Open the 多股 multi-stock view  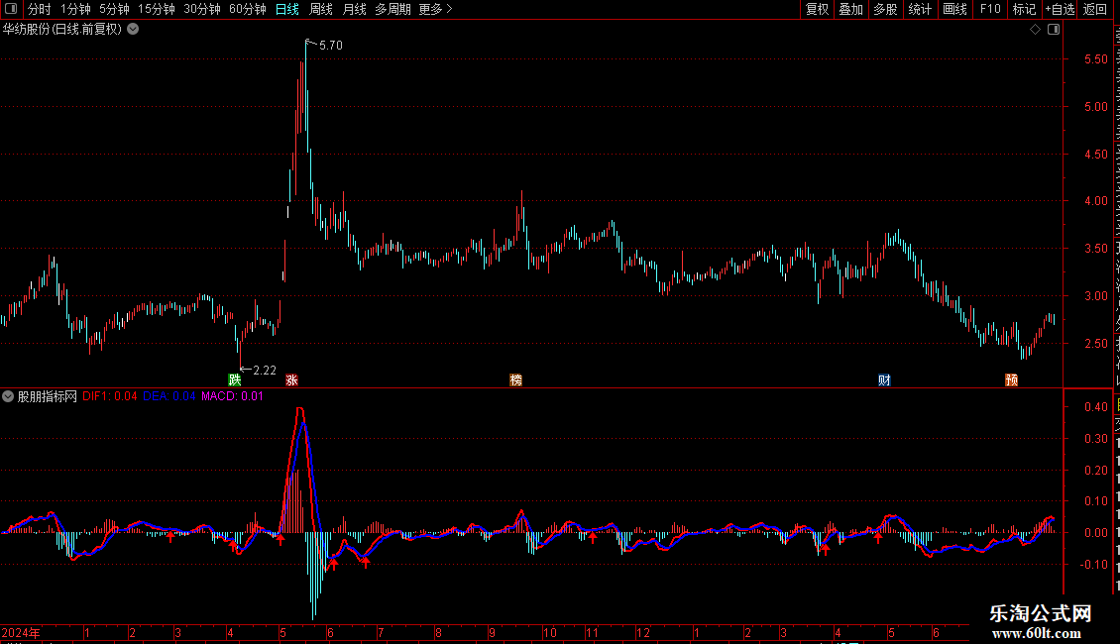[886, 9]
